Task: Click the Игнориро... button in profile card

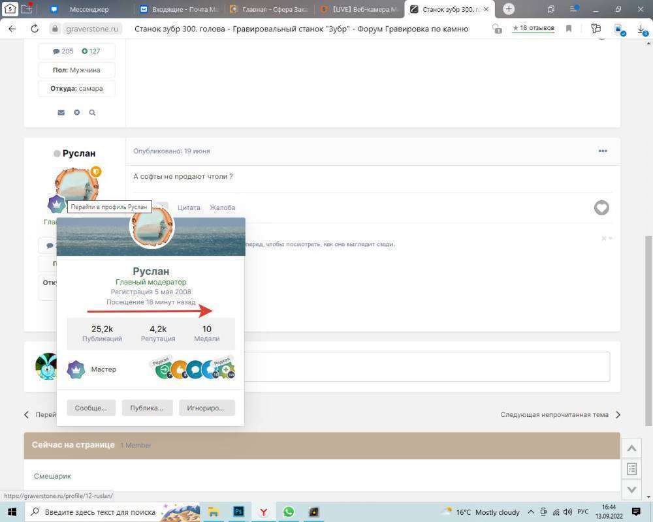Action: click(206, 408)
